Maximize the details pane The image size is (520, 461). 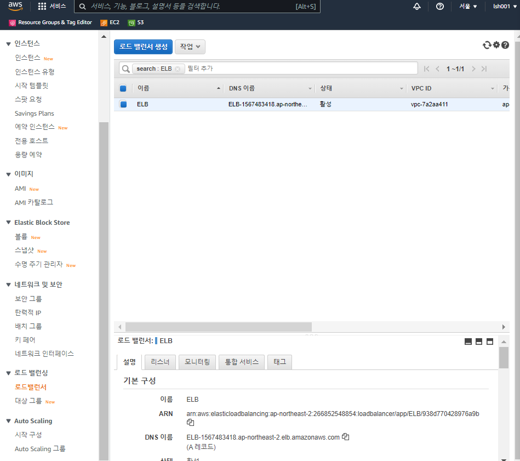[490, 342]
